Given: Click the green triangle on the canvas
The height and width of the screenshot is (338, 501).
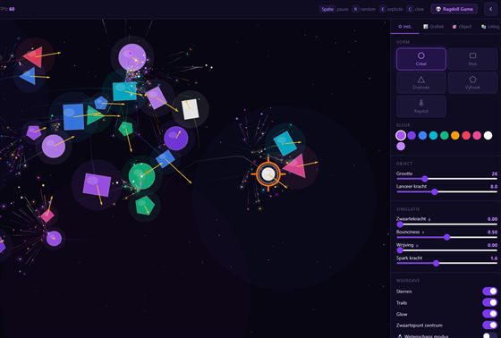Looking at the screenshot, I should point(94,115).
